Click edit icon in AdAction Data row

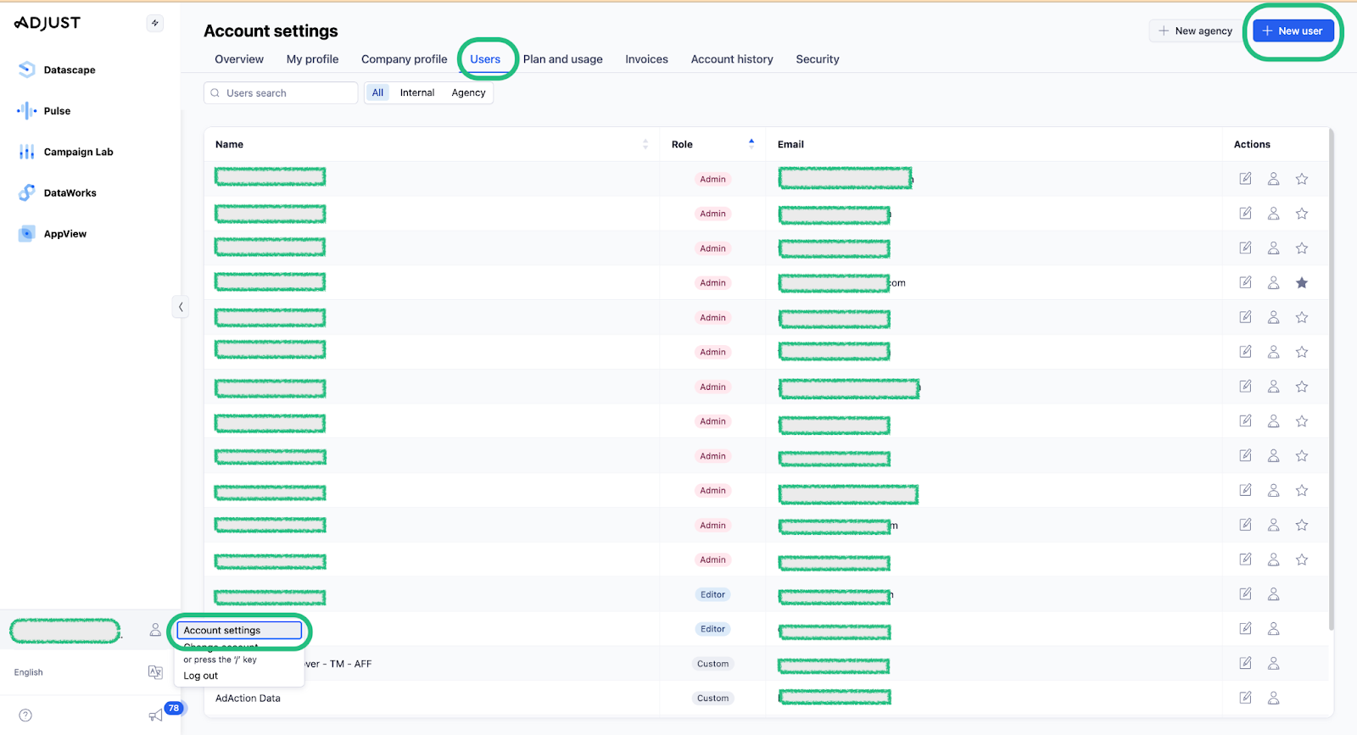coord(1245,698)
